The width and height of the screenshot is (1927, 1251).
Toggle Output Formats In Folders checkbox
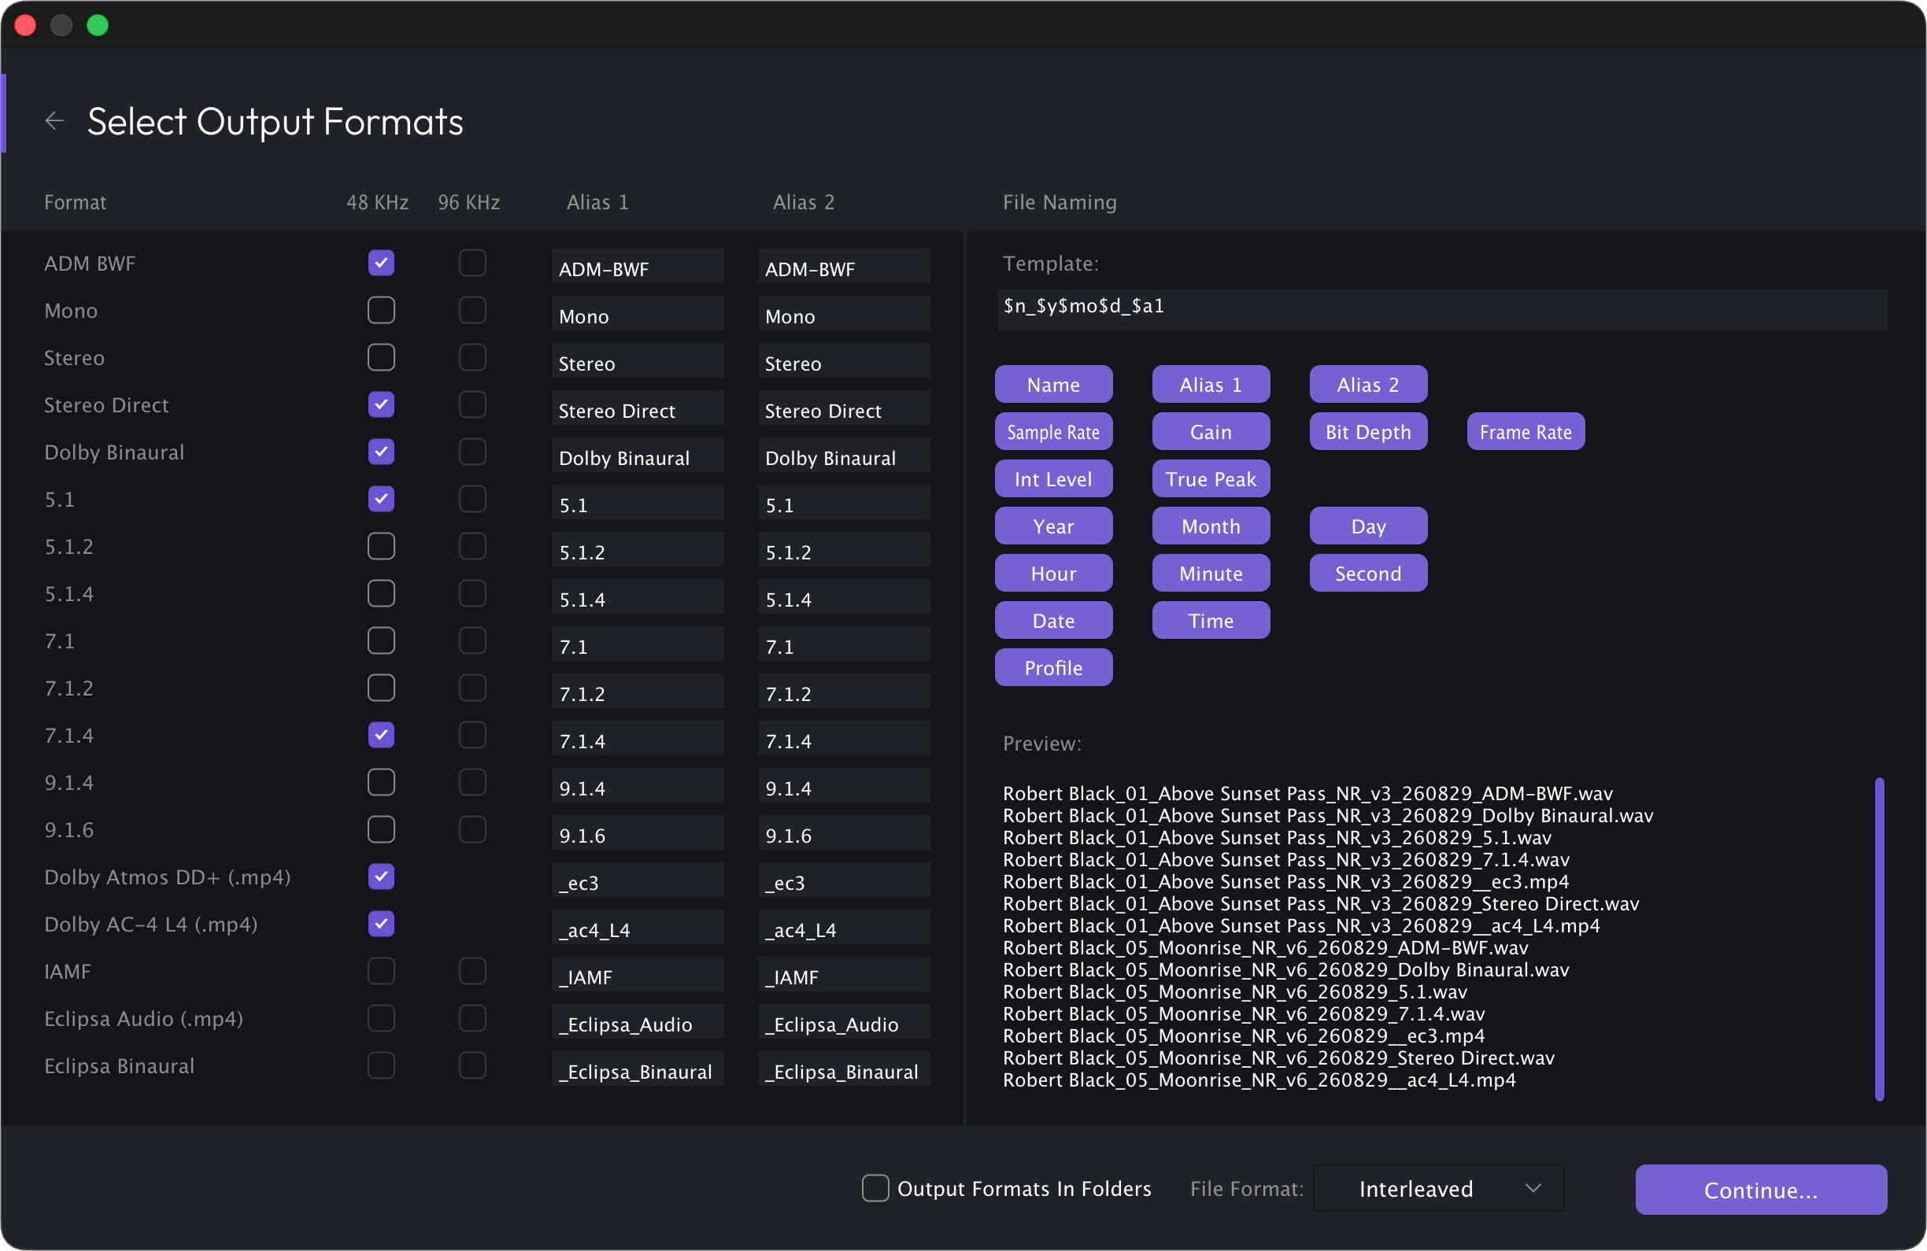[875, 1188]
